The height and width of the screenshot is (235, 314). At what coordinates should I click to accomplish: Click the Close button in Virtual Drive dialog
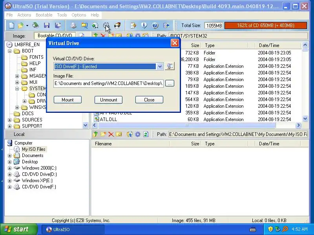[149, 100]
